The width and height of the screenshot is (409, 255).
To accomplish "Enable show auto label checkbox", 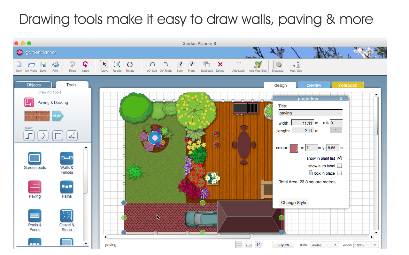I will point(340,166).
